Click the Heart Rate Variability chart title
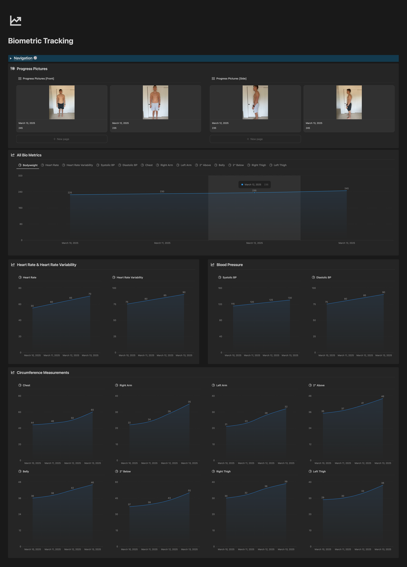The height and width of the screenshot is (567, 407). [x=130, y=277]
